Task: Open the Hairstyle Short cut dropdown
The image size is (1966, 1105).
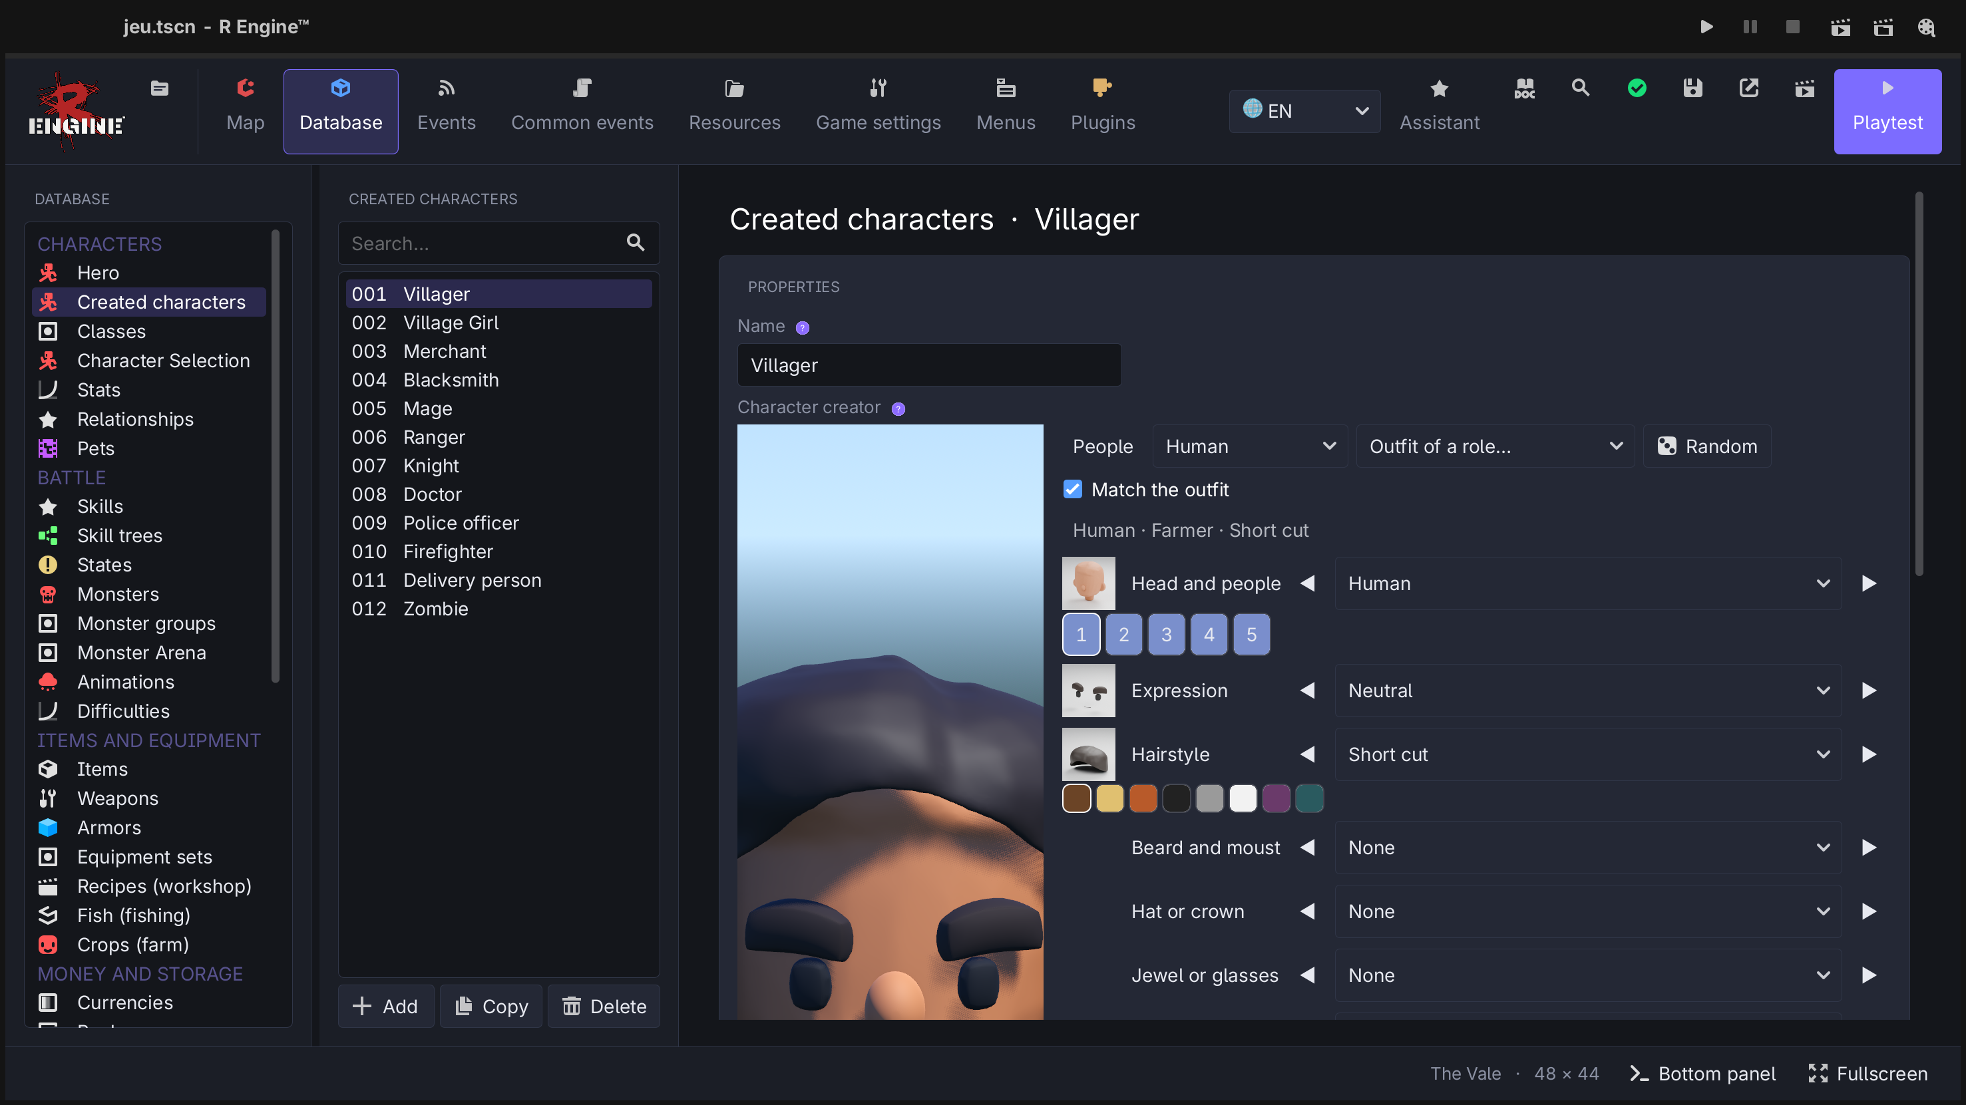Action: [x=1587, y=754]
